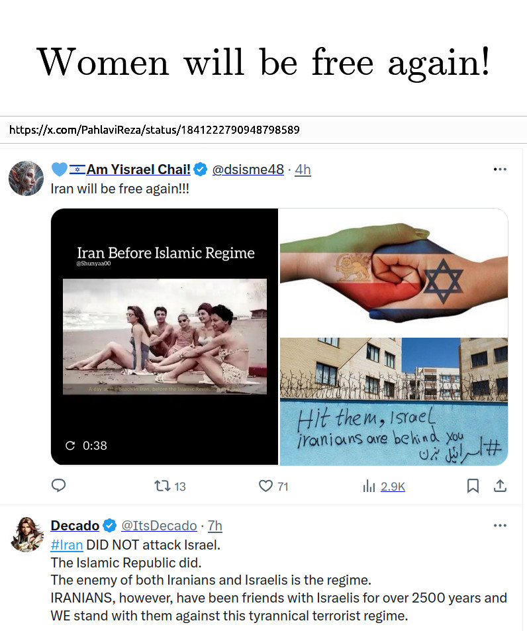Viewport: 527px width, 631px height.
Task: Open the Am Yisrael Chai profile avatar
Action: coord(26,178)
